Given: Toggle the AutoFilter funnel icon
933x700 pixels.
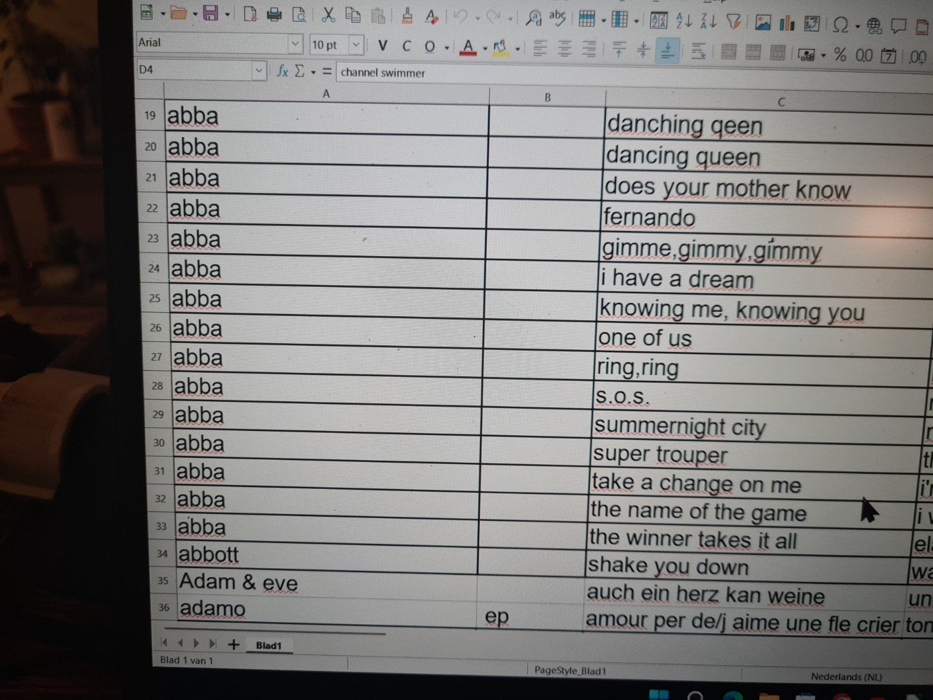Looking at the screenshot, I should point(734,23).
